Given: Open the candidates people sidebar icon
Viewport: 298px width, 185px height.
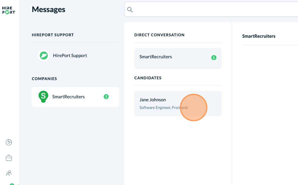Looking at the screenshot, I should (x=9, y=173).
